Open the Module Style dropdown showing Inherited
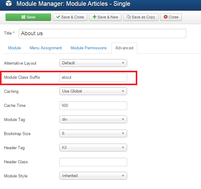The width and height of the screenshot is (201, 189). click(x=93, y=176)
